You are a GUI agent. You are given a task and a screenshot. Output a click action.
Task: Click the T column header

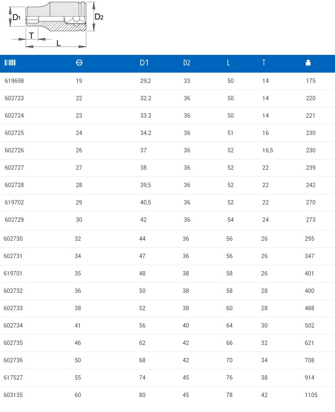[x=264, y=63]
